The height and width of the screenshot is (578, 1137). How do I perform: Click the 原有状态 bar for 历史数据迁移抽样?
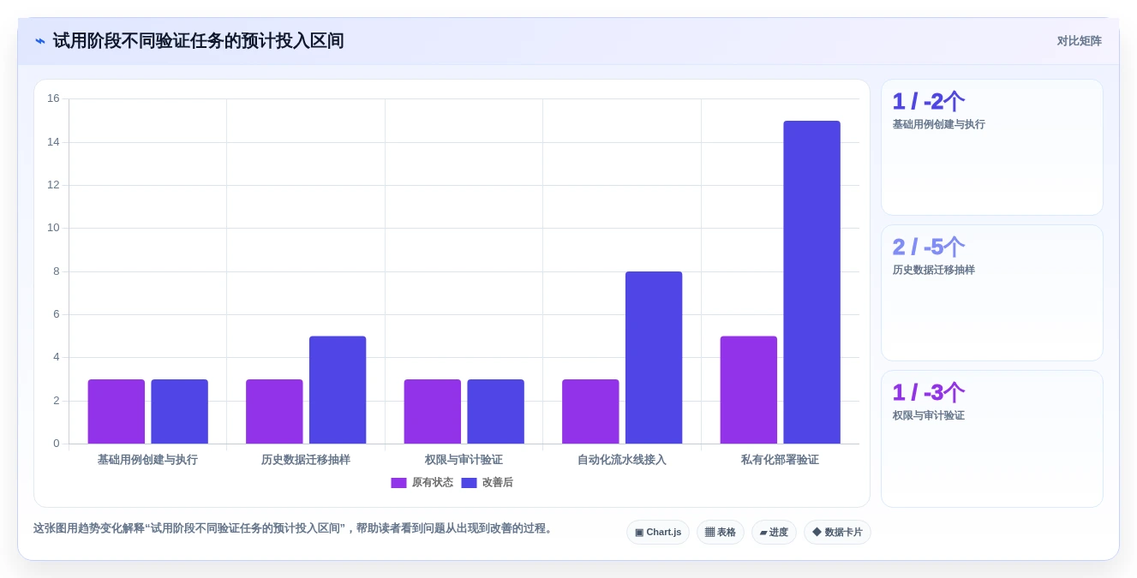click(274, 412)
